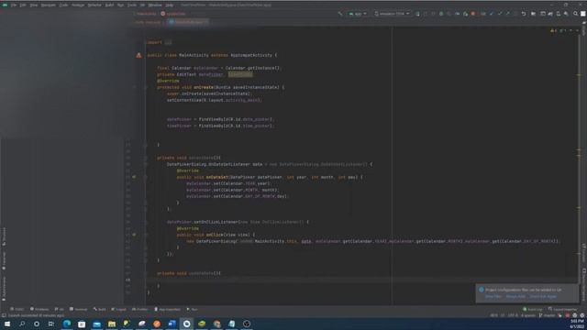Open the Windows Start menu
The image size is (587, 330).
7,324
